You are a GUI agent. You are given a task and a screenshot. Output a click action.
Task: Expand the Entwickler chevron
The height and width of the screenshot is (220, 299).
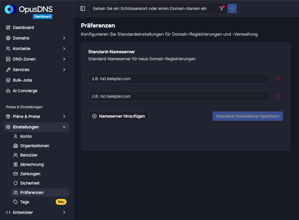(64, 212)
